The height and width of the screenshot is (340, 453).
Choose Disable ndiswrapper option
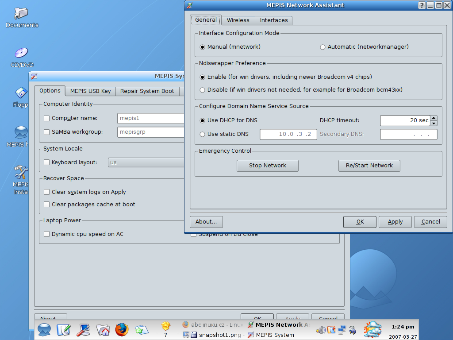301,90
